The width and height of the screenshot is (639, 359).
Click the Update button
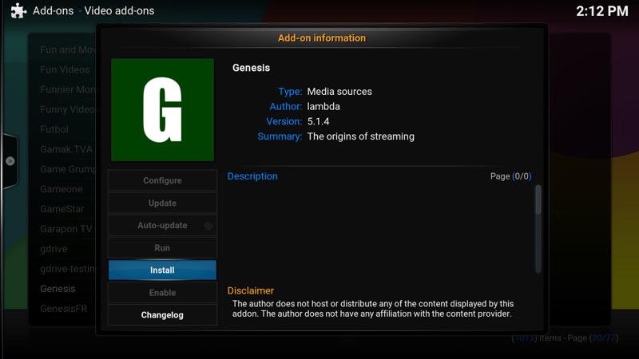[x=162, y=203]
